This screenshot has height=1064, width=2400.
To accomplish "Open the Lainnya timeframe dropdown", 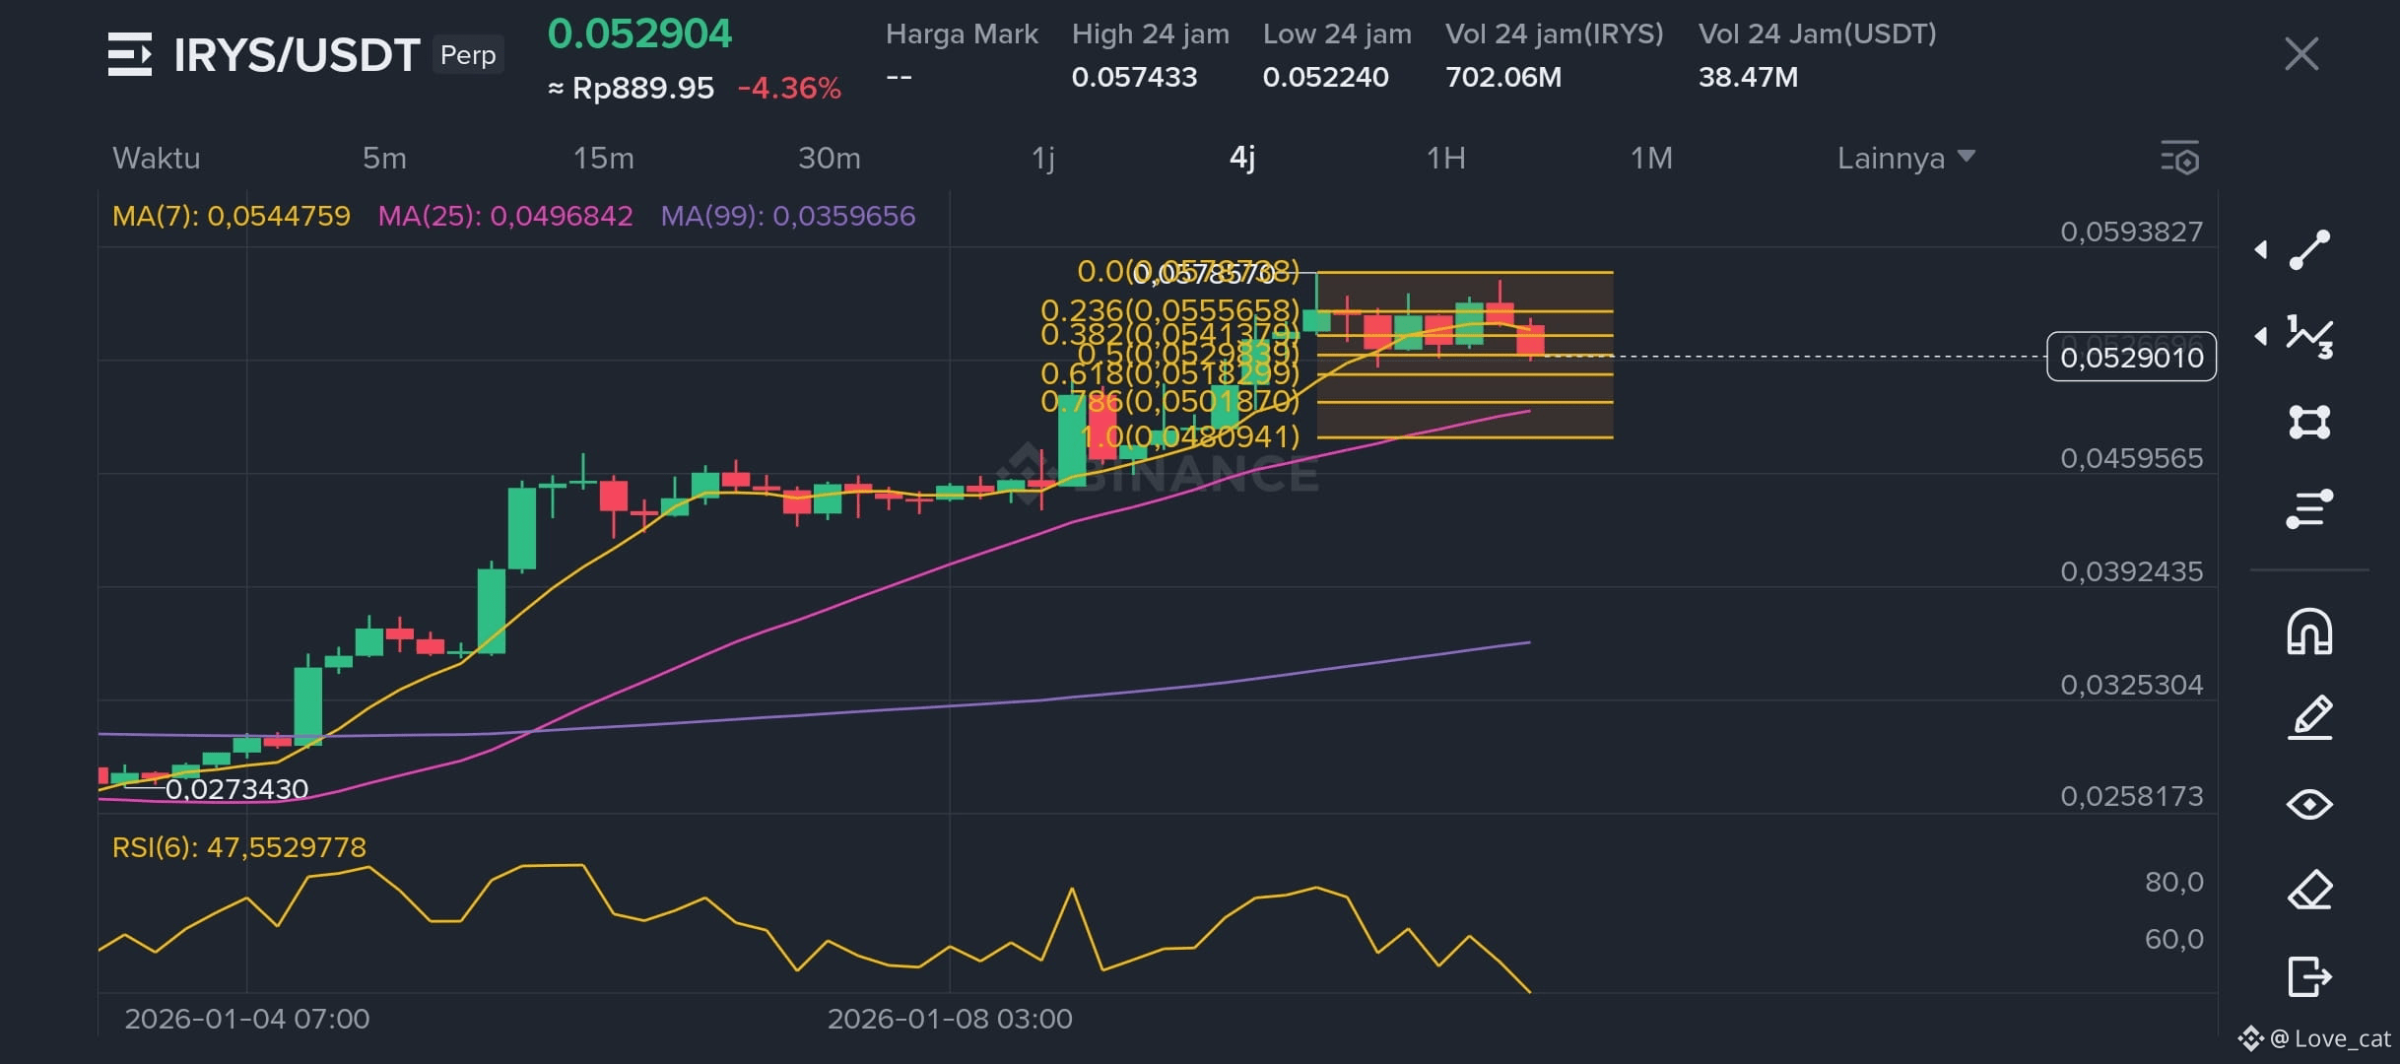I will click(1906, 158).
